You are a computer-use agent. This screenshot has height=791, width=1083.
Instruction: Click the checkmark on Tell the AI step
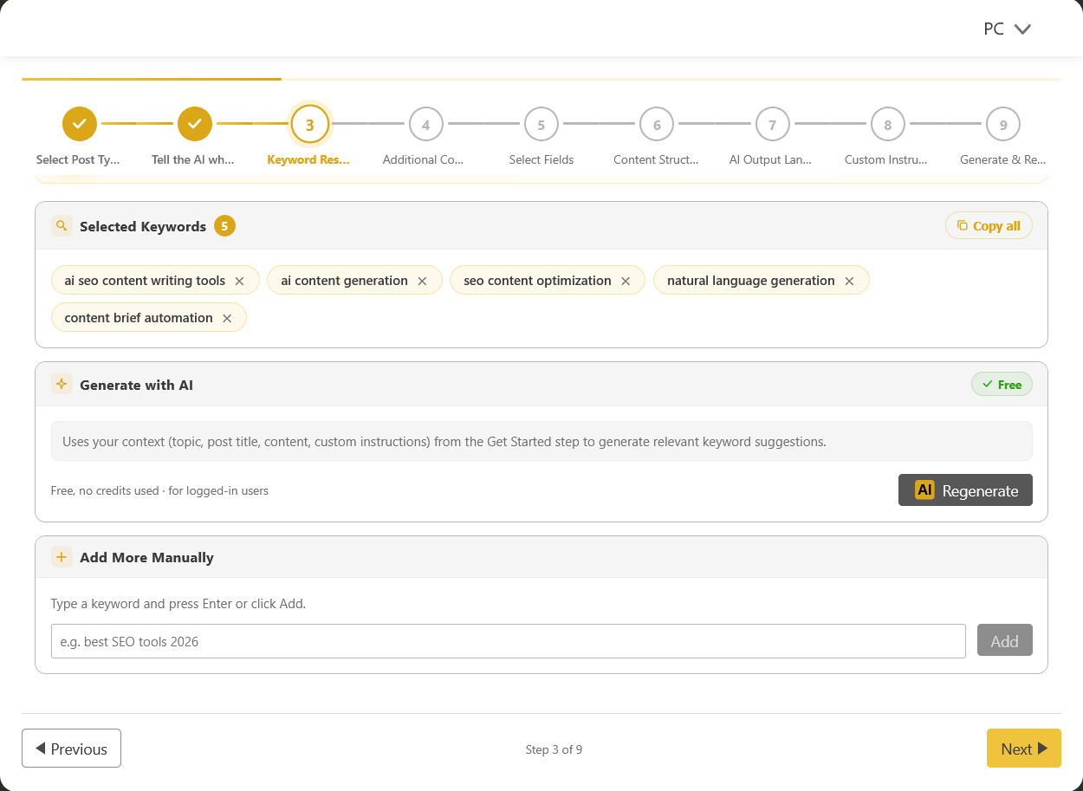[x=194, y=124]
